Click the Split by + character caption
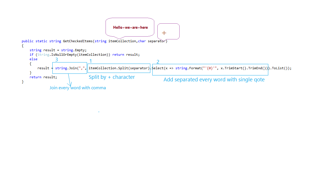Screen dimensions: 324x170 pyautogui.click(x=111, y=77)
